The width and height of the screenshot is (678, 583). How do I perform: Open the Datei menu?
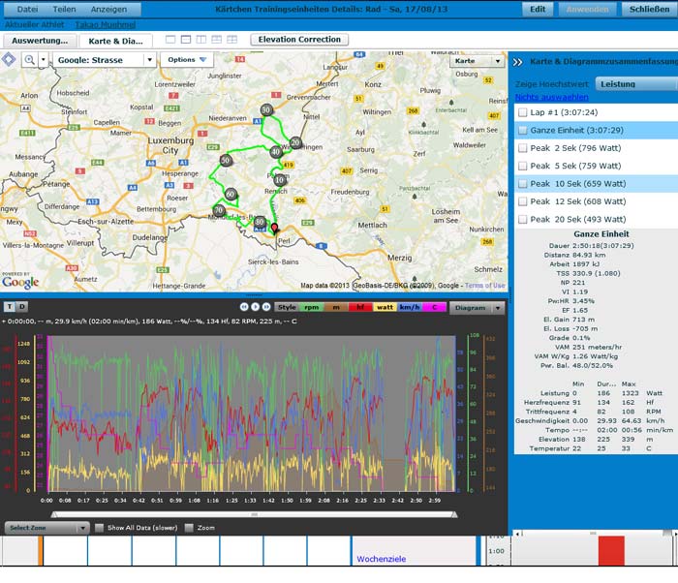coord(27,9)
